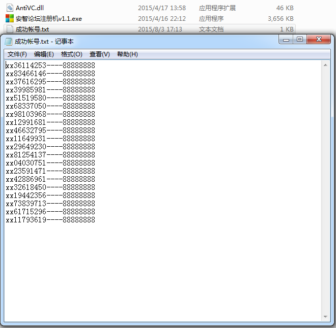This screenshot has width=336, height=328.
Task: Click the size 3,656 KB in Explorer
Action: click(281, 19)
